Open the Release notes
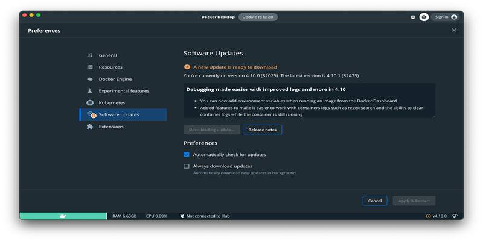 click(x=262, y=130)
